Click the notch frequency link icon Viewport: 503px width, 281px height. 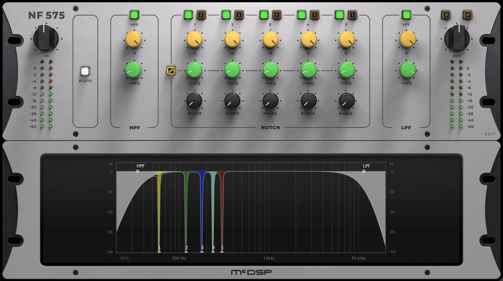coord(171,71)
